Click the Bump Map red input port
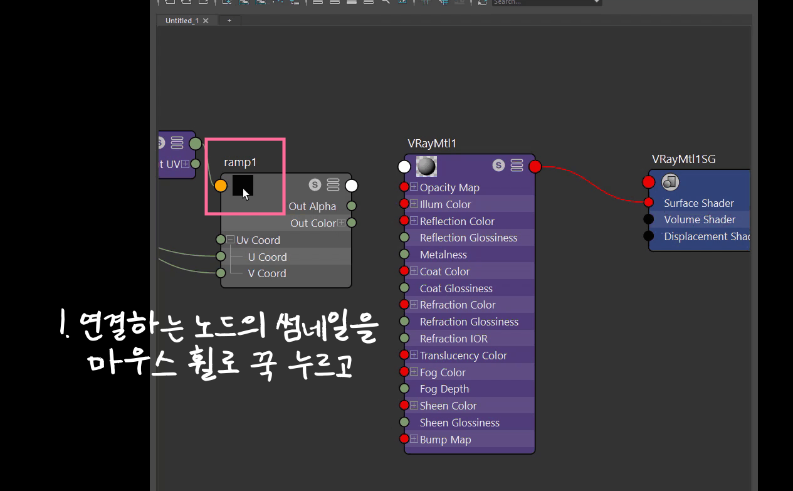The image size is (793, 491). tap(404, 439)
